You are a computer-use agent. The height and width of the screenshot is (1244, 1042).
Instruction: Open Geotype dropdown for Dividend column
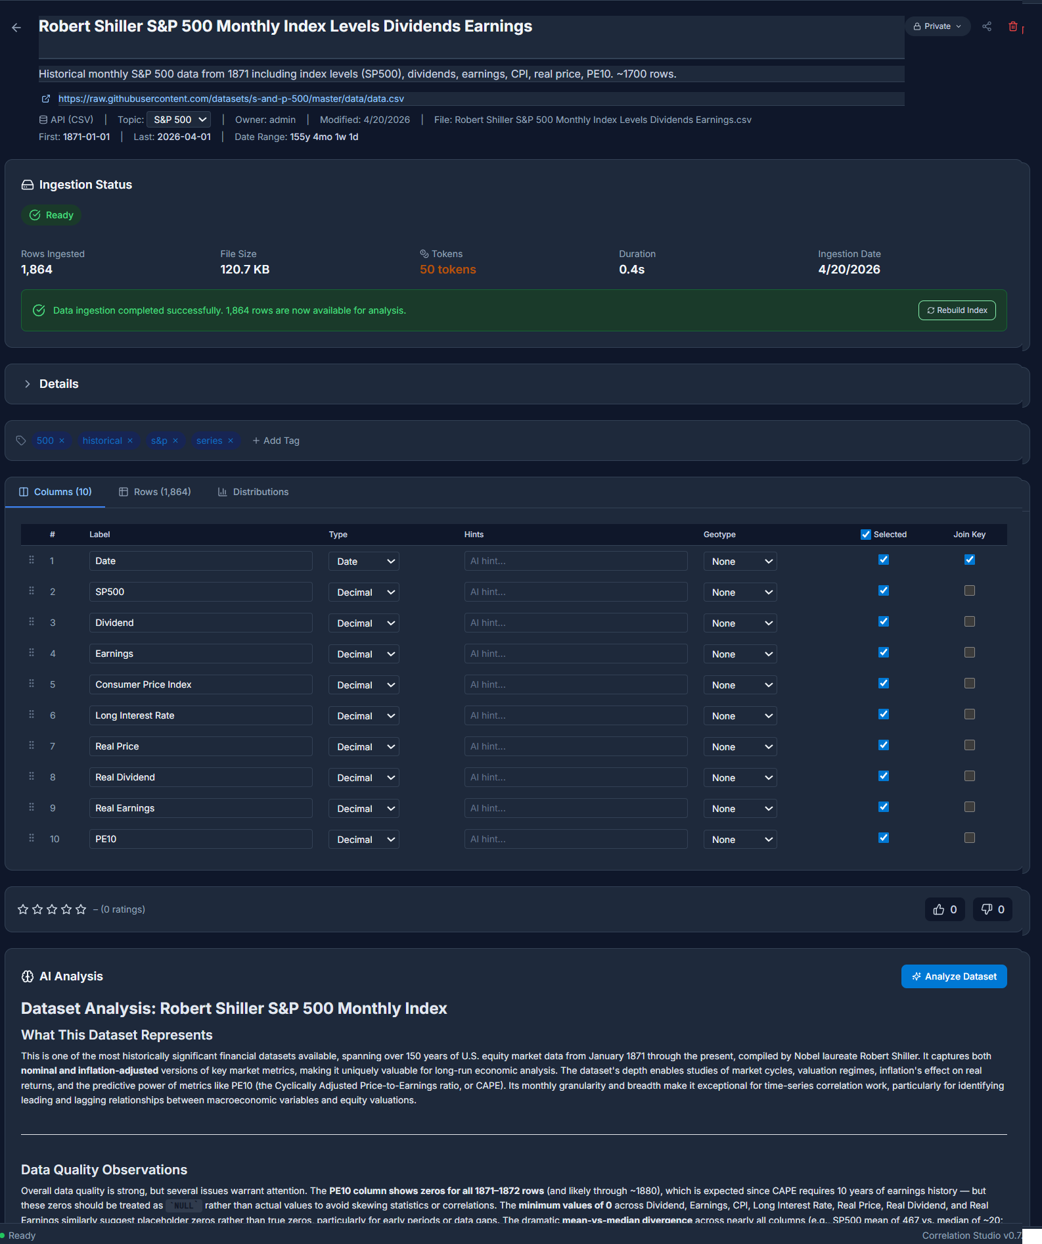point(740,623)
